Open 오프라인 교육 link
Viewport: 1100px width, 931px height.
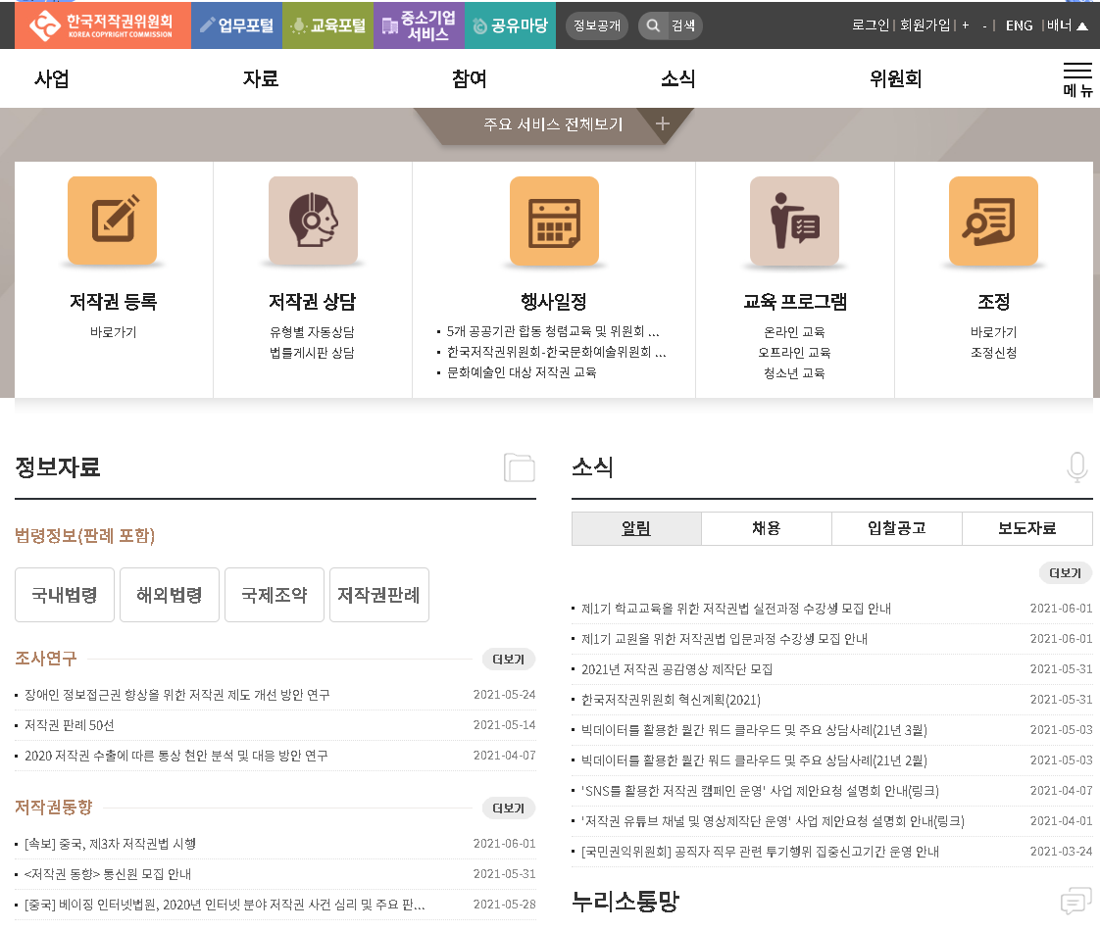(794, 353)
